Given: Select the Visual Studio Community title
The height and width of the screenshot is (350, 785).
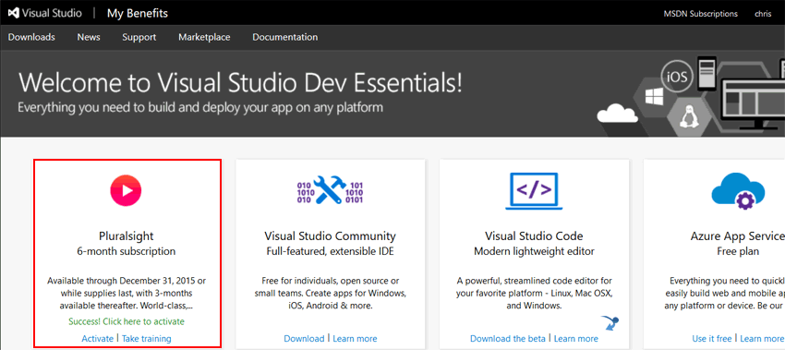Looking at the screenshot, I should pos(330,235).
